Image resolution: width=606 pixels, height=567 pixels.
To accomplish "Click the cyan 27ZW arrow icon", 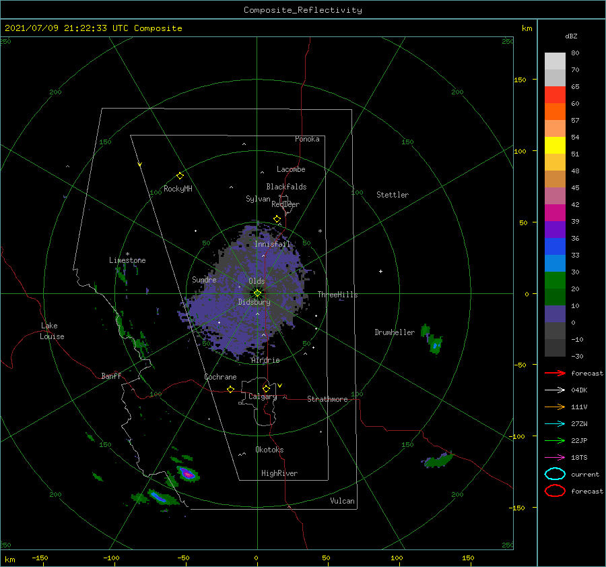I will [x=555, y=424].
